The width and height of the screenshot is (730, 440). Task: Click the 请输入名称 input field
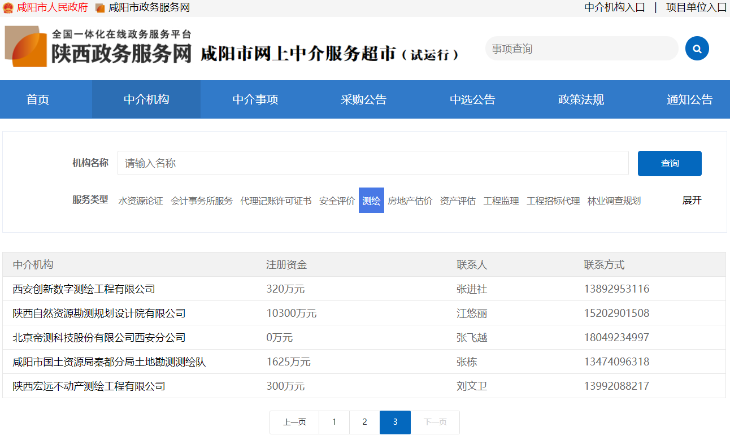[373, 163]
